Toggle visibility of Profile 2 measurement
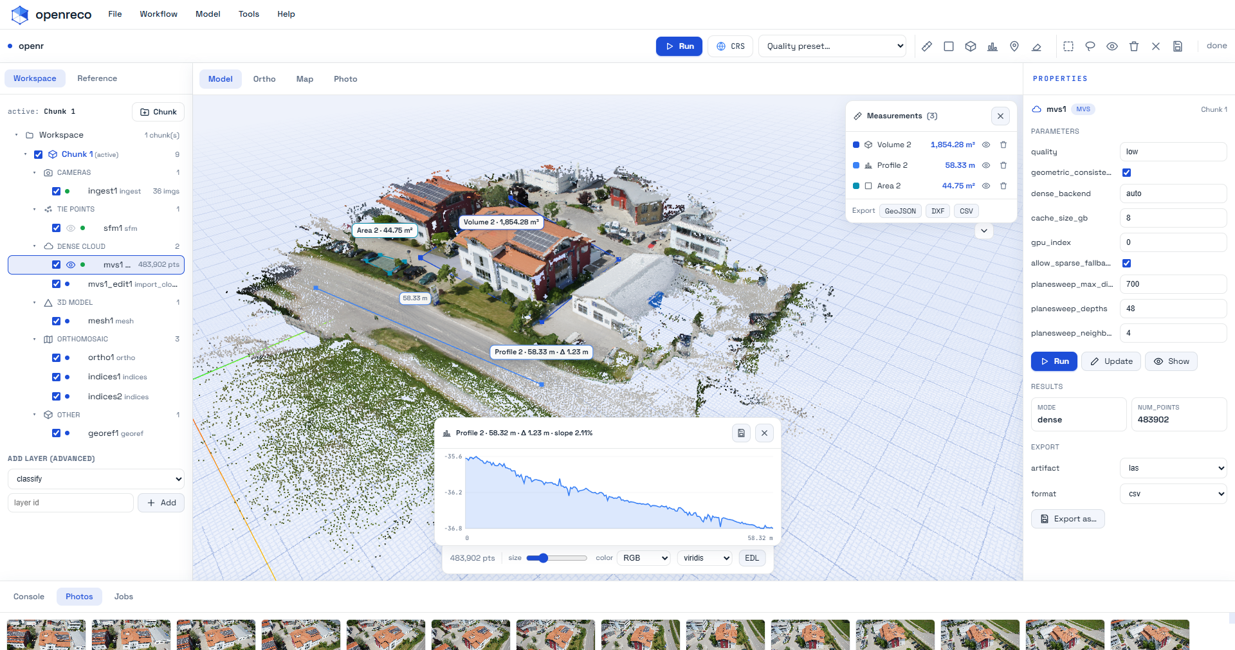Screen dimensions: 1235x650 click(x=986, y=165)
